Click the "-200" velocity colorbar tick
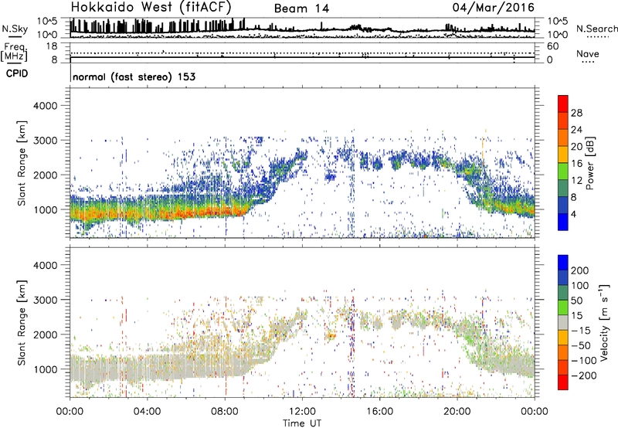618x428 pixels. pyautogui.click(x=583, y=375)
